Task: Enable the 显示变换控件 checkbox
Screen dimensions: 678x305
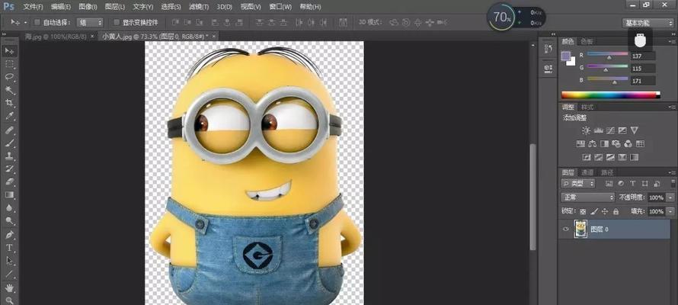Action: pos(116,22)
